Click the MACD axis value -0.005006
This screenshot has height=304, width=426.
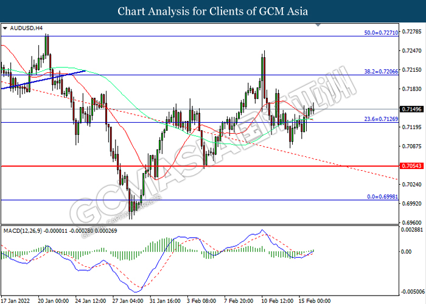[413, 291]
